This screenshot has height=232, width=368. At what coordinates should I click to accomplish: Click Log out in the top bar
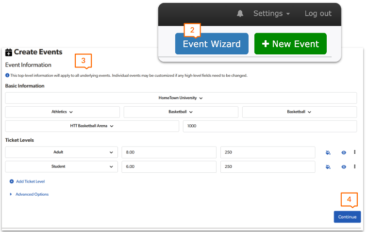pyautogui.click(x=318, y=14)
